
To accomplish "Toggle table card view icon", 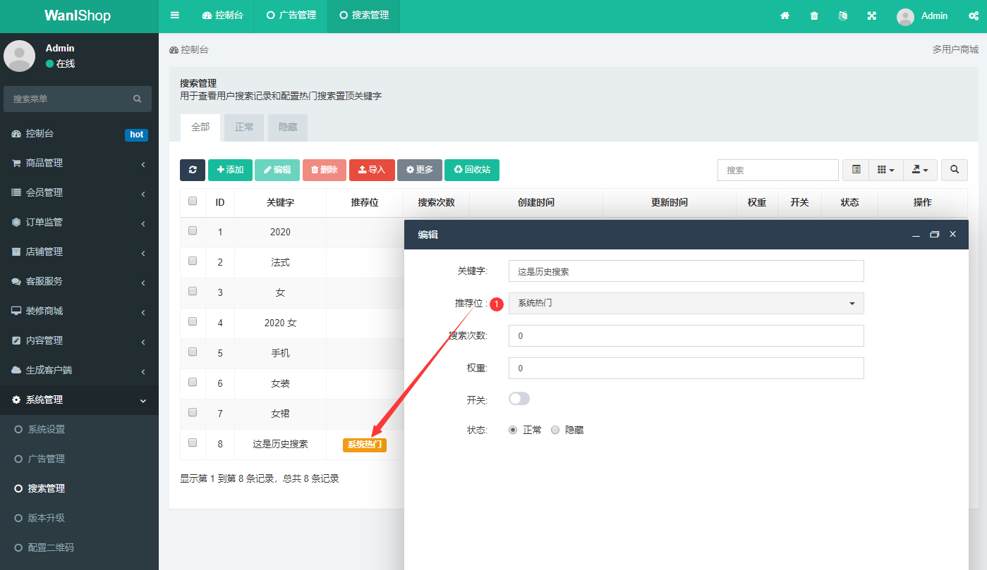I will 856,170.
